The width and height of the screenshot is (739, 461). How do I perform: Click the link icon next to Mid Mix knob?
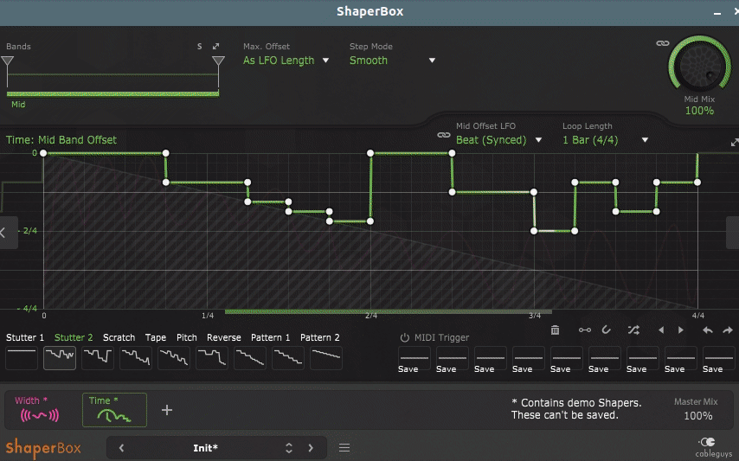[662, 43]
